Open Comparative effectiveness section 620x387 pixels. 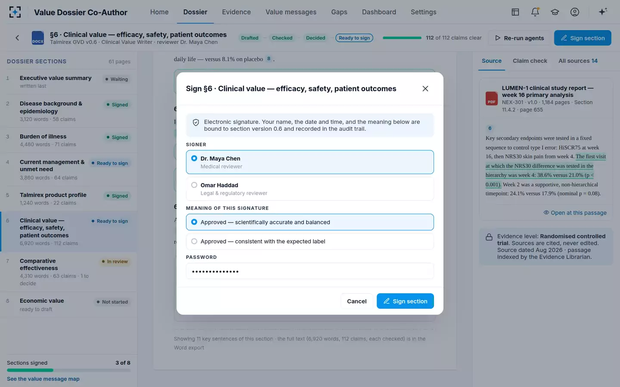point(68,272)
